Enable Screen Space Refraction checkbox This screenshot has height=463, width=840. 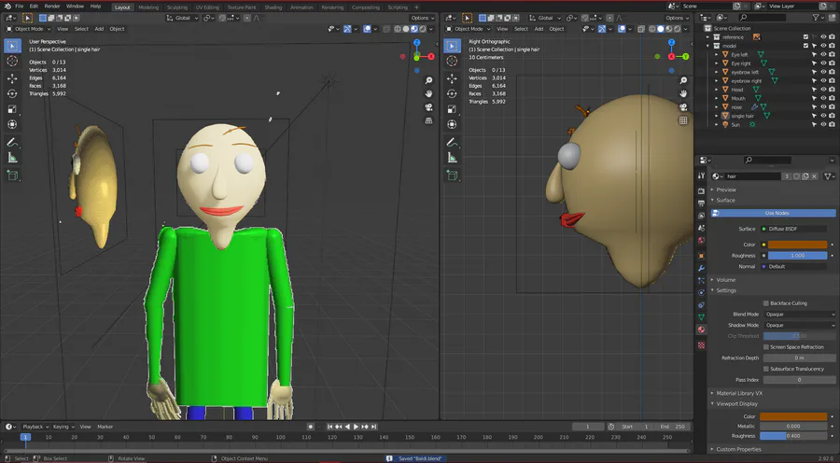[766, 346]
